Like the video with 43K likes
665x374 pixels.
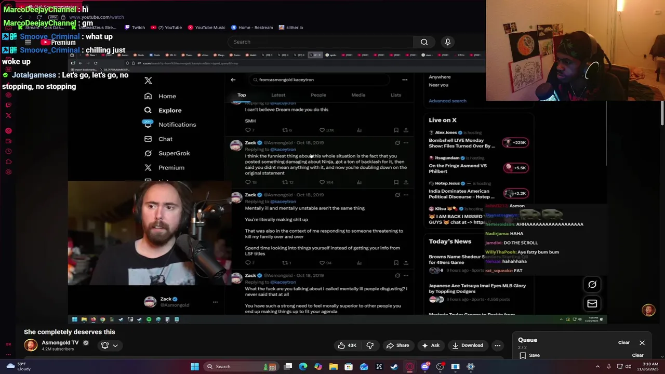point(348,345)
